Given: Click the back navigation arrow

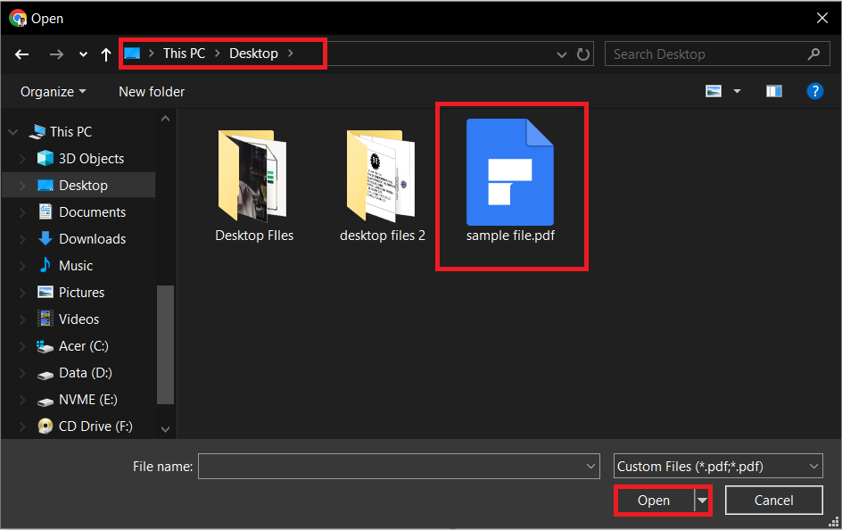Looking at the screenshot, I should tap(21, 54).
